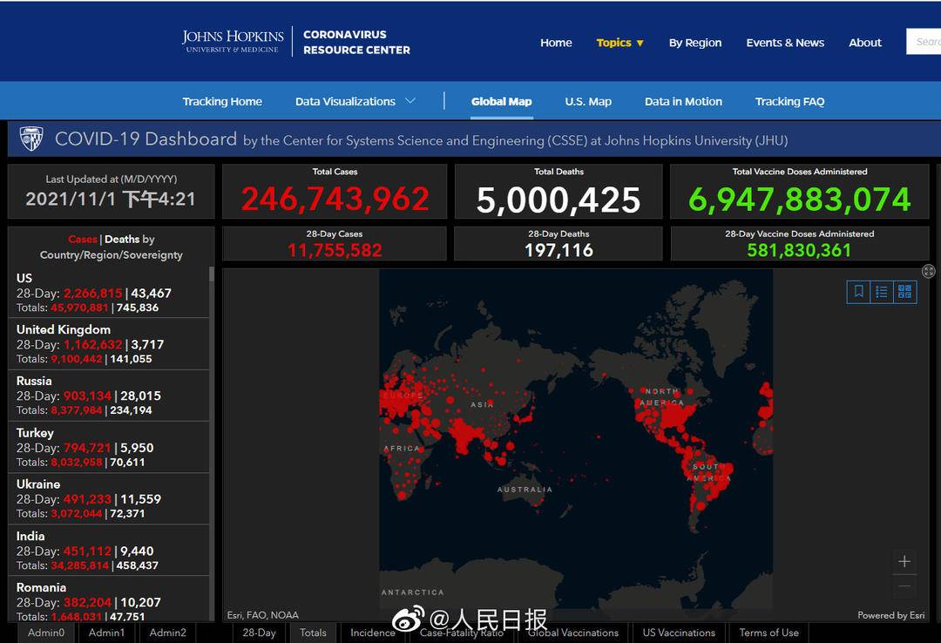Switch to the Admin1 tab
The height and width of the screenshot is (643, 941).
(x=107, y=633)
